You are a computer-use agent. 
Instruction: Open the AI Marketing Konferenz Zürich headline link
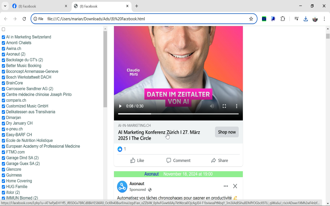tap(159, 135)
